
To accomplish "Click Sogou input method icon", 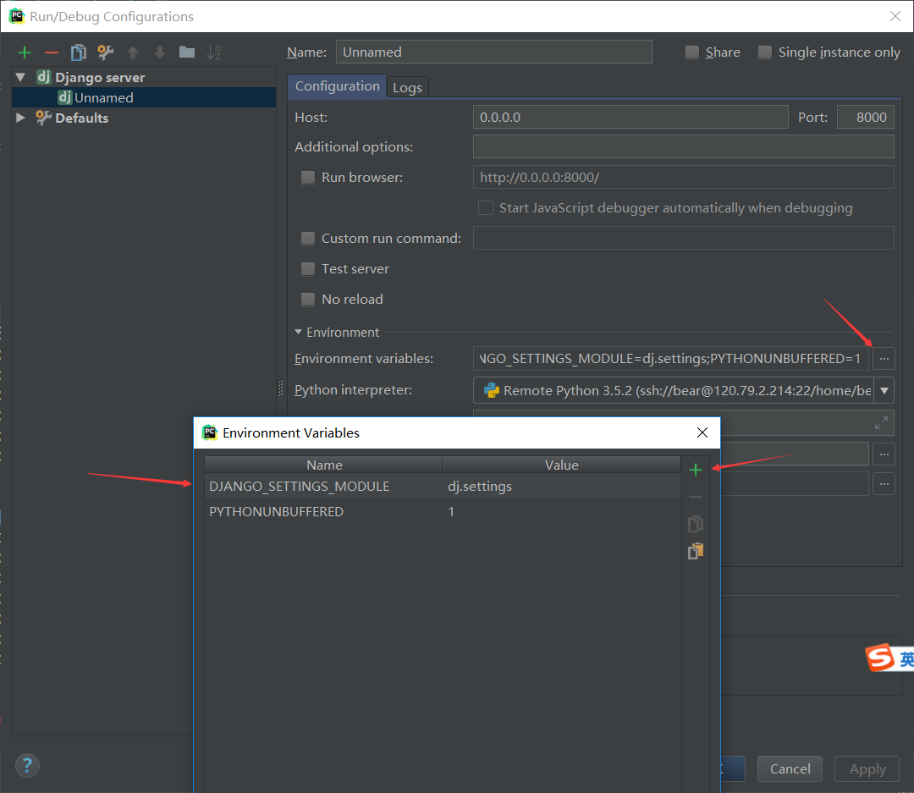I will tap(880, 658).
